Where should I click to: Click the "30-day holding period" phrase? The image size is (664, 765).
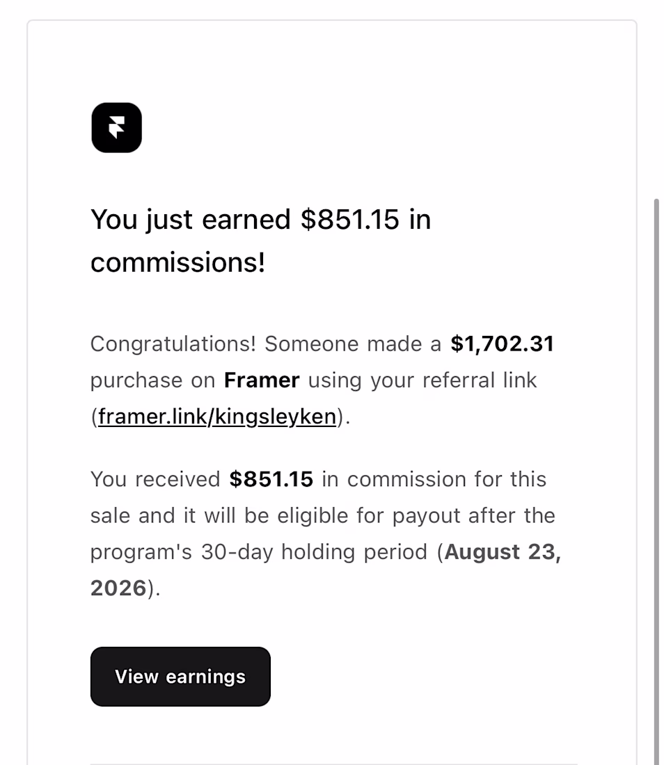click(314, 552)
